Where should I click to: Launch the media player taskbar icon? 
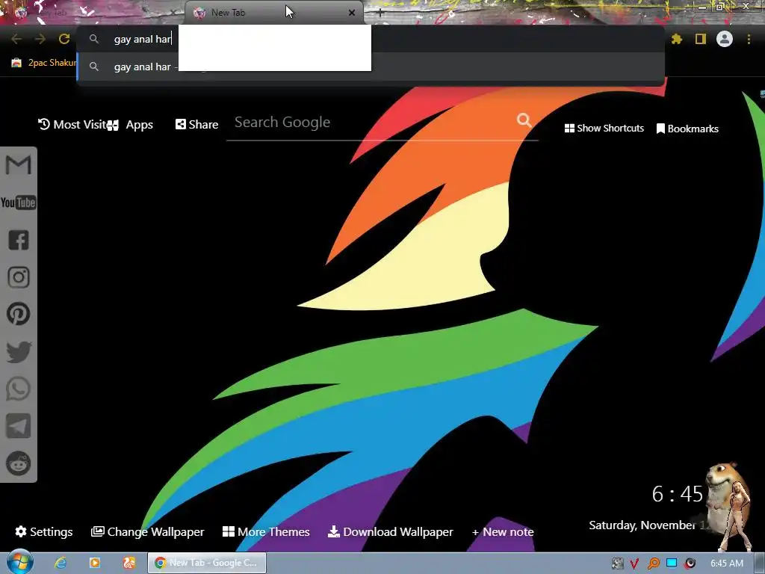coord(95,563)
